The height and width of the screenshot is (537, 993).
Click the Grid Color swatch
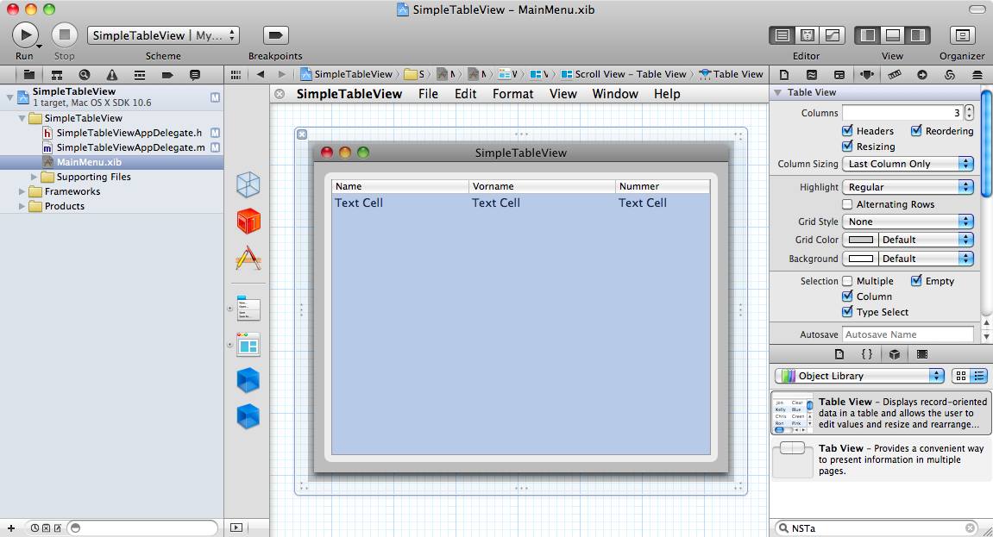click(861, 240)
